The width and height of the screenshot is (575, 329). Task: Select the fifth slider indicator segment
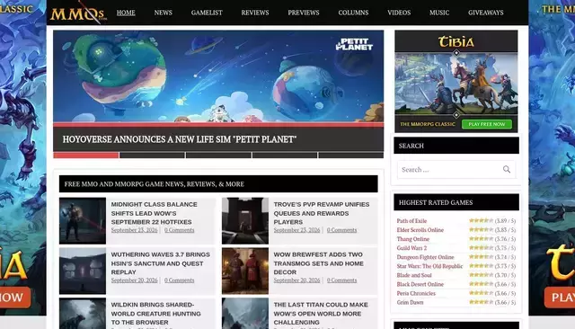click(351, 156)
